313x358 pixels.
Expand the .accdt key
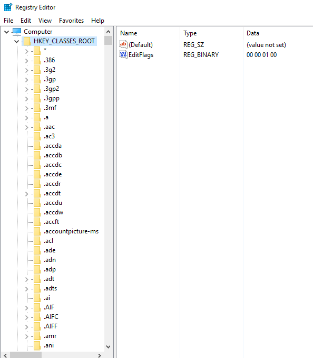click(x=27, y=194)
